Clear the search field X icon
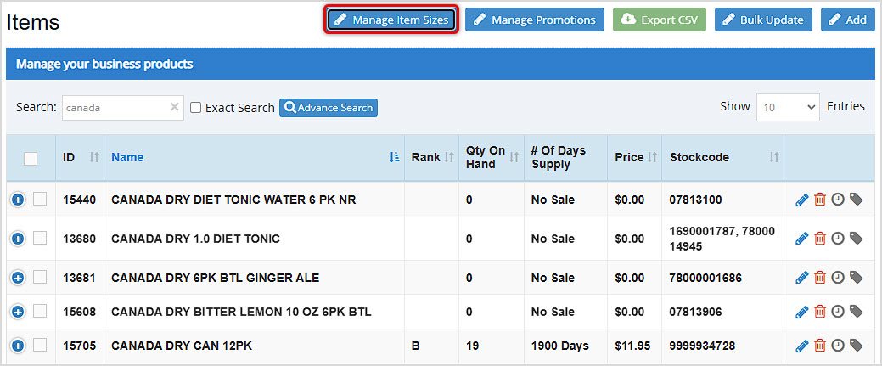Viewport: 882px width, 366px height. pyautogui.click(x=174, y=107)
